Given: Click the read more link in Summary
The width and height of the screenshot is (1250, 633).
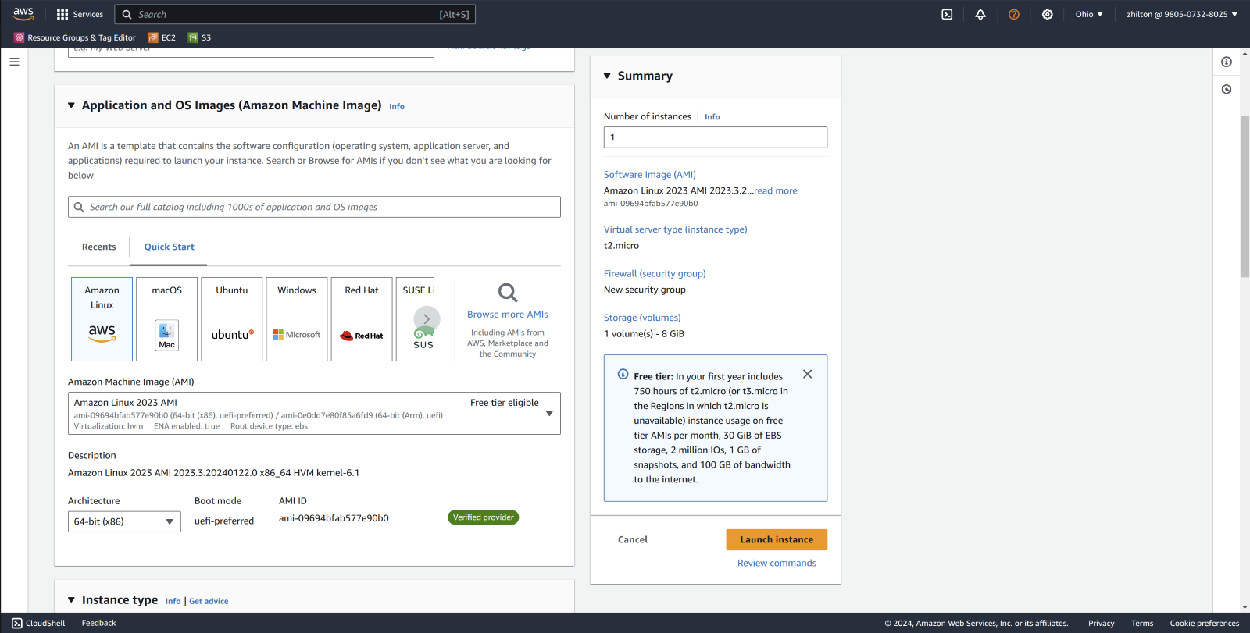Looking at the screenshot, I should (x=776, y=190).
